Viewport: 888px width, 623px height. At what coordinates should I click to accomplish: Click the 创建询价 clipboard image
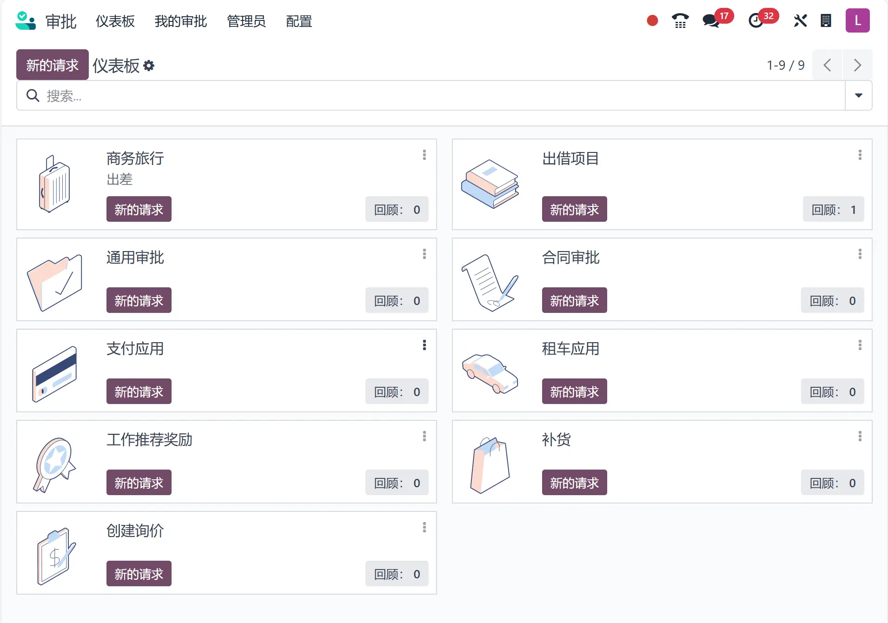tap(56, 556)
